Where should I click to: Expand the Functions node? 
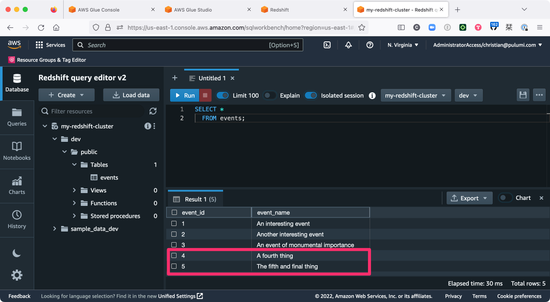click(x=74, y=203)
